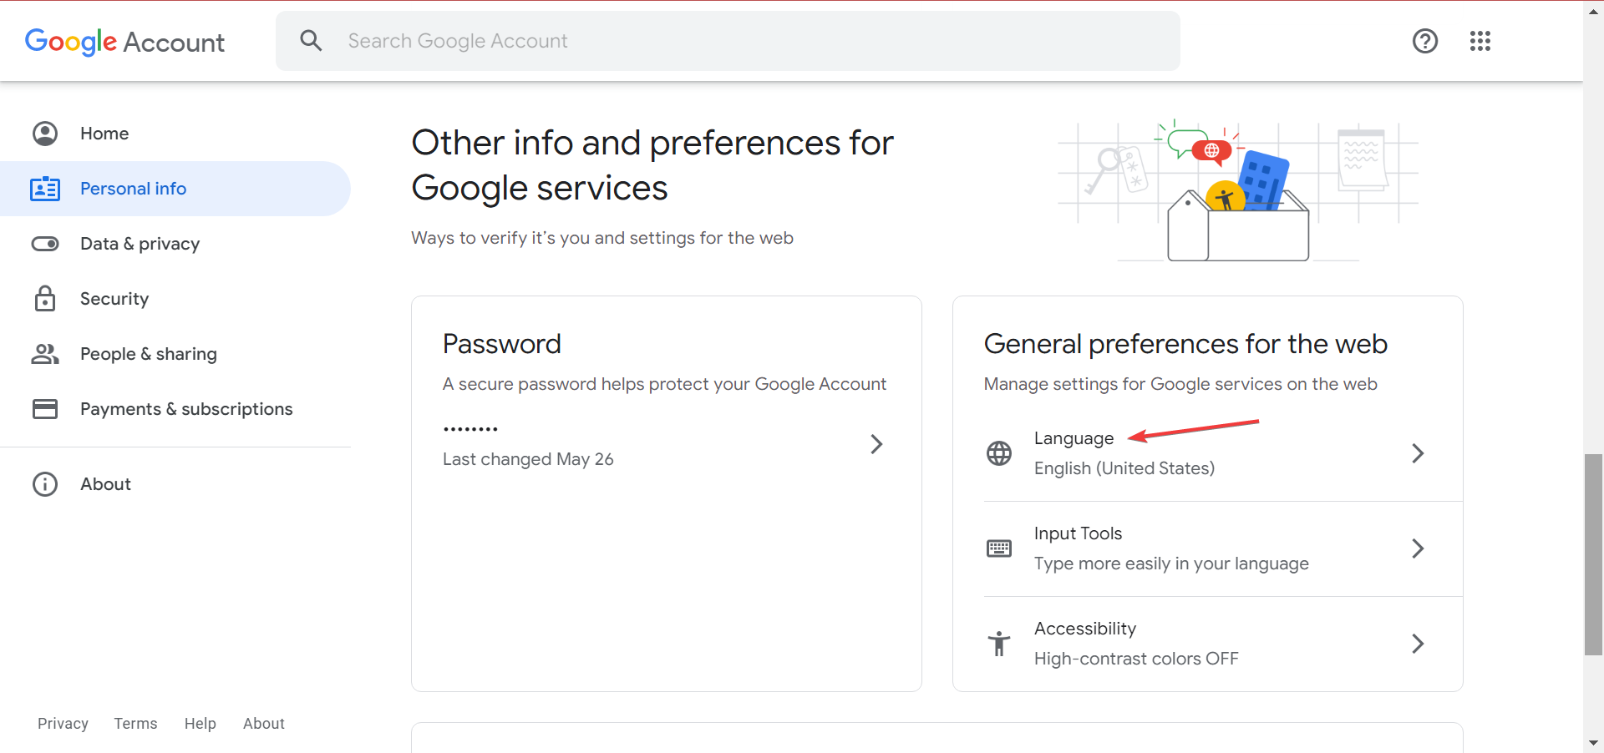The image size is (1604, 753).
Task: Click the People & sharing icon
Action: tap(45, 354)
